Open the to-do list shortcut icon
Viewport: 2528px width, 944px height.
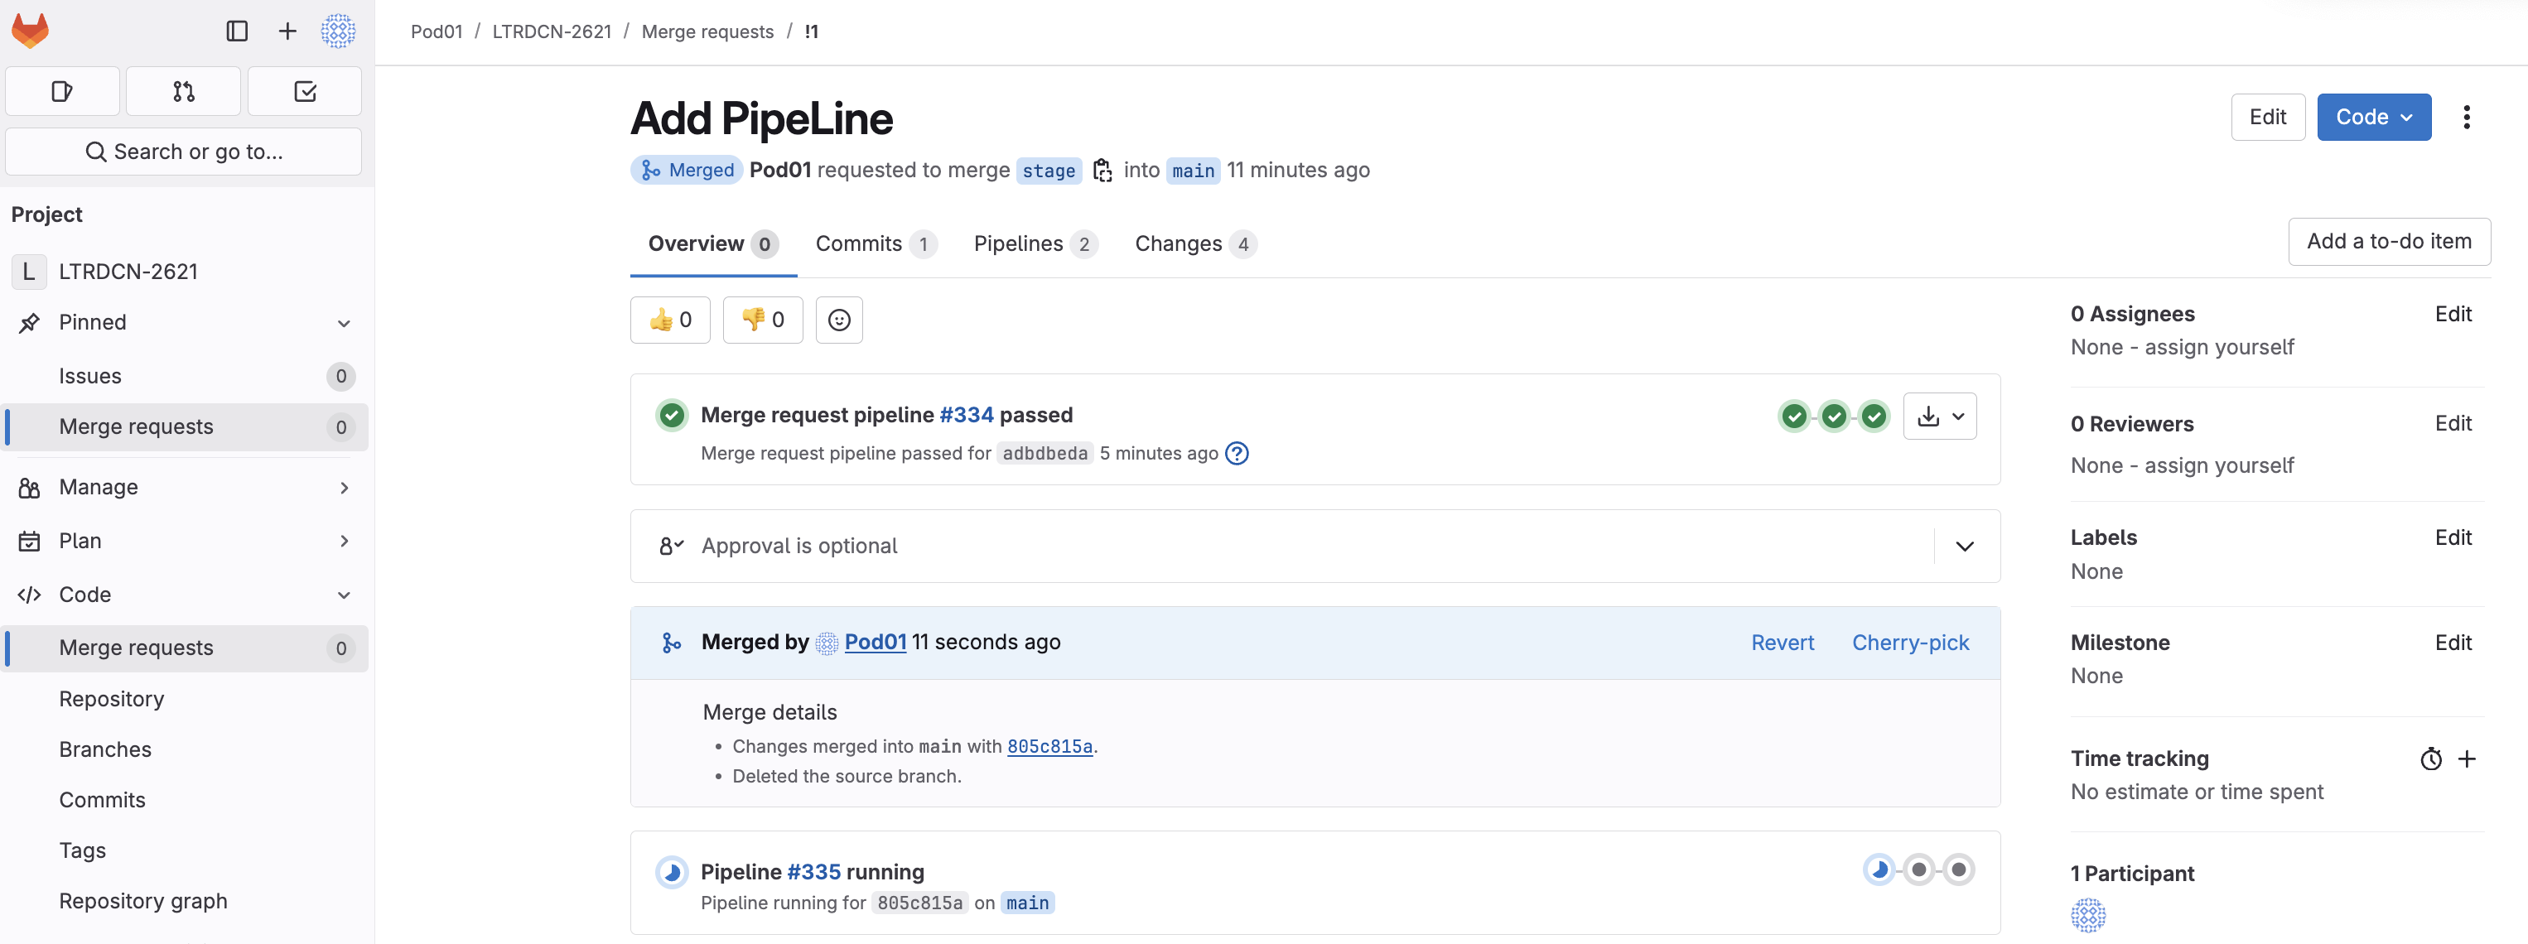pyautogui.click(x=304, y=91)
